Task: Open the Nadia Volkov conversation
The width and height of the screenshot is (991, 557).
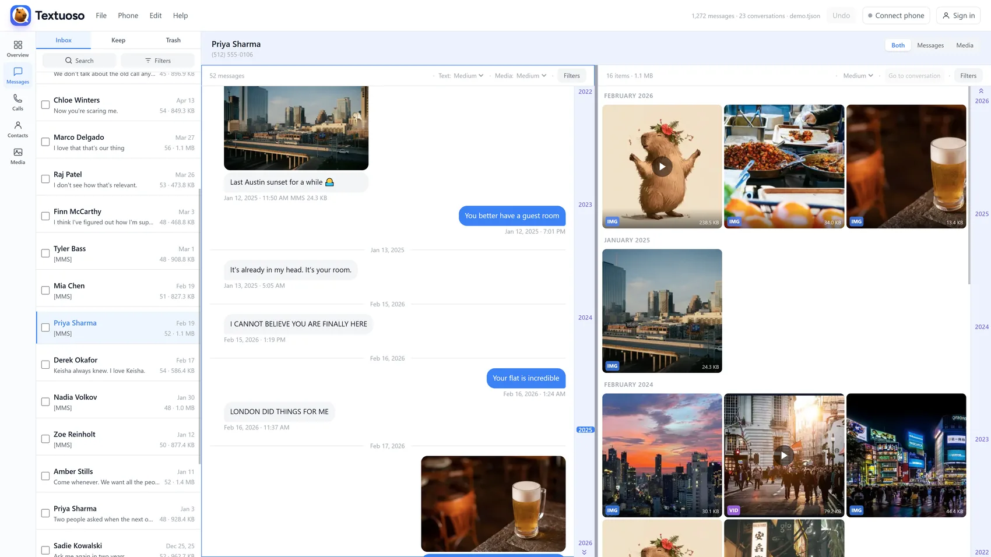Action: 118,402
